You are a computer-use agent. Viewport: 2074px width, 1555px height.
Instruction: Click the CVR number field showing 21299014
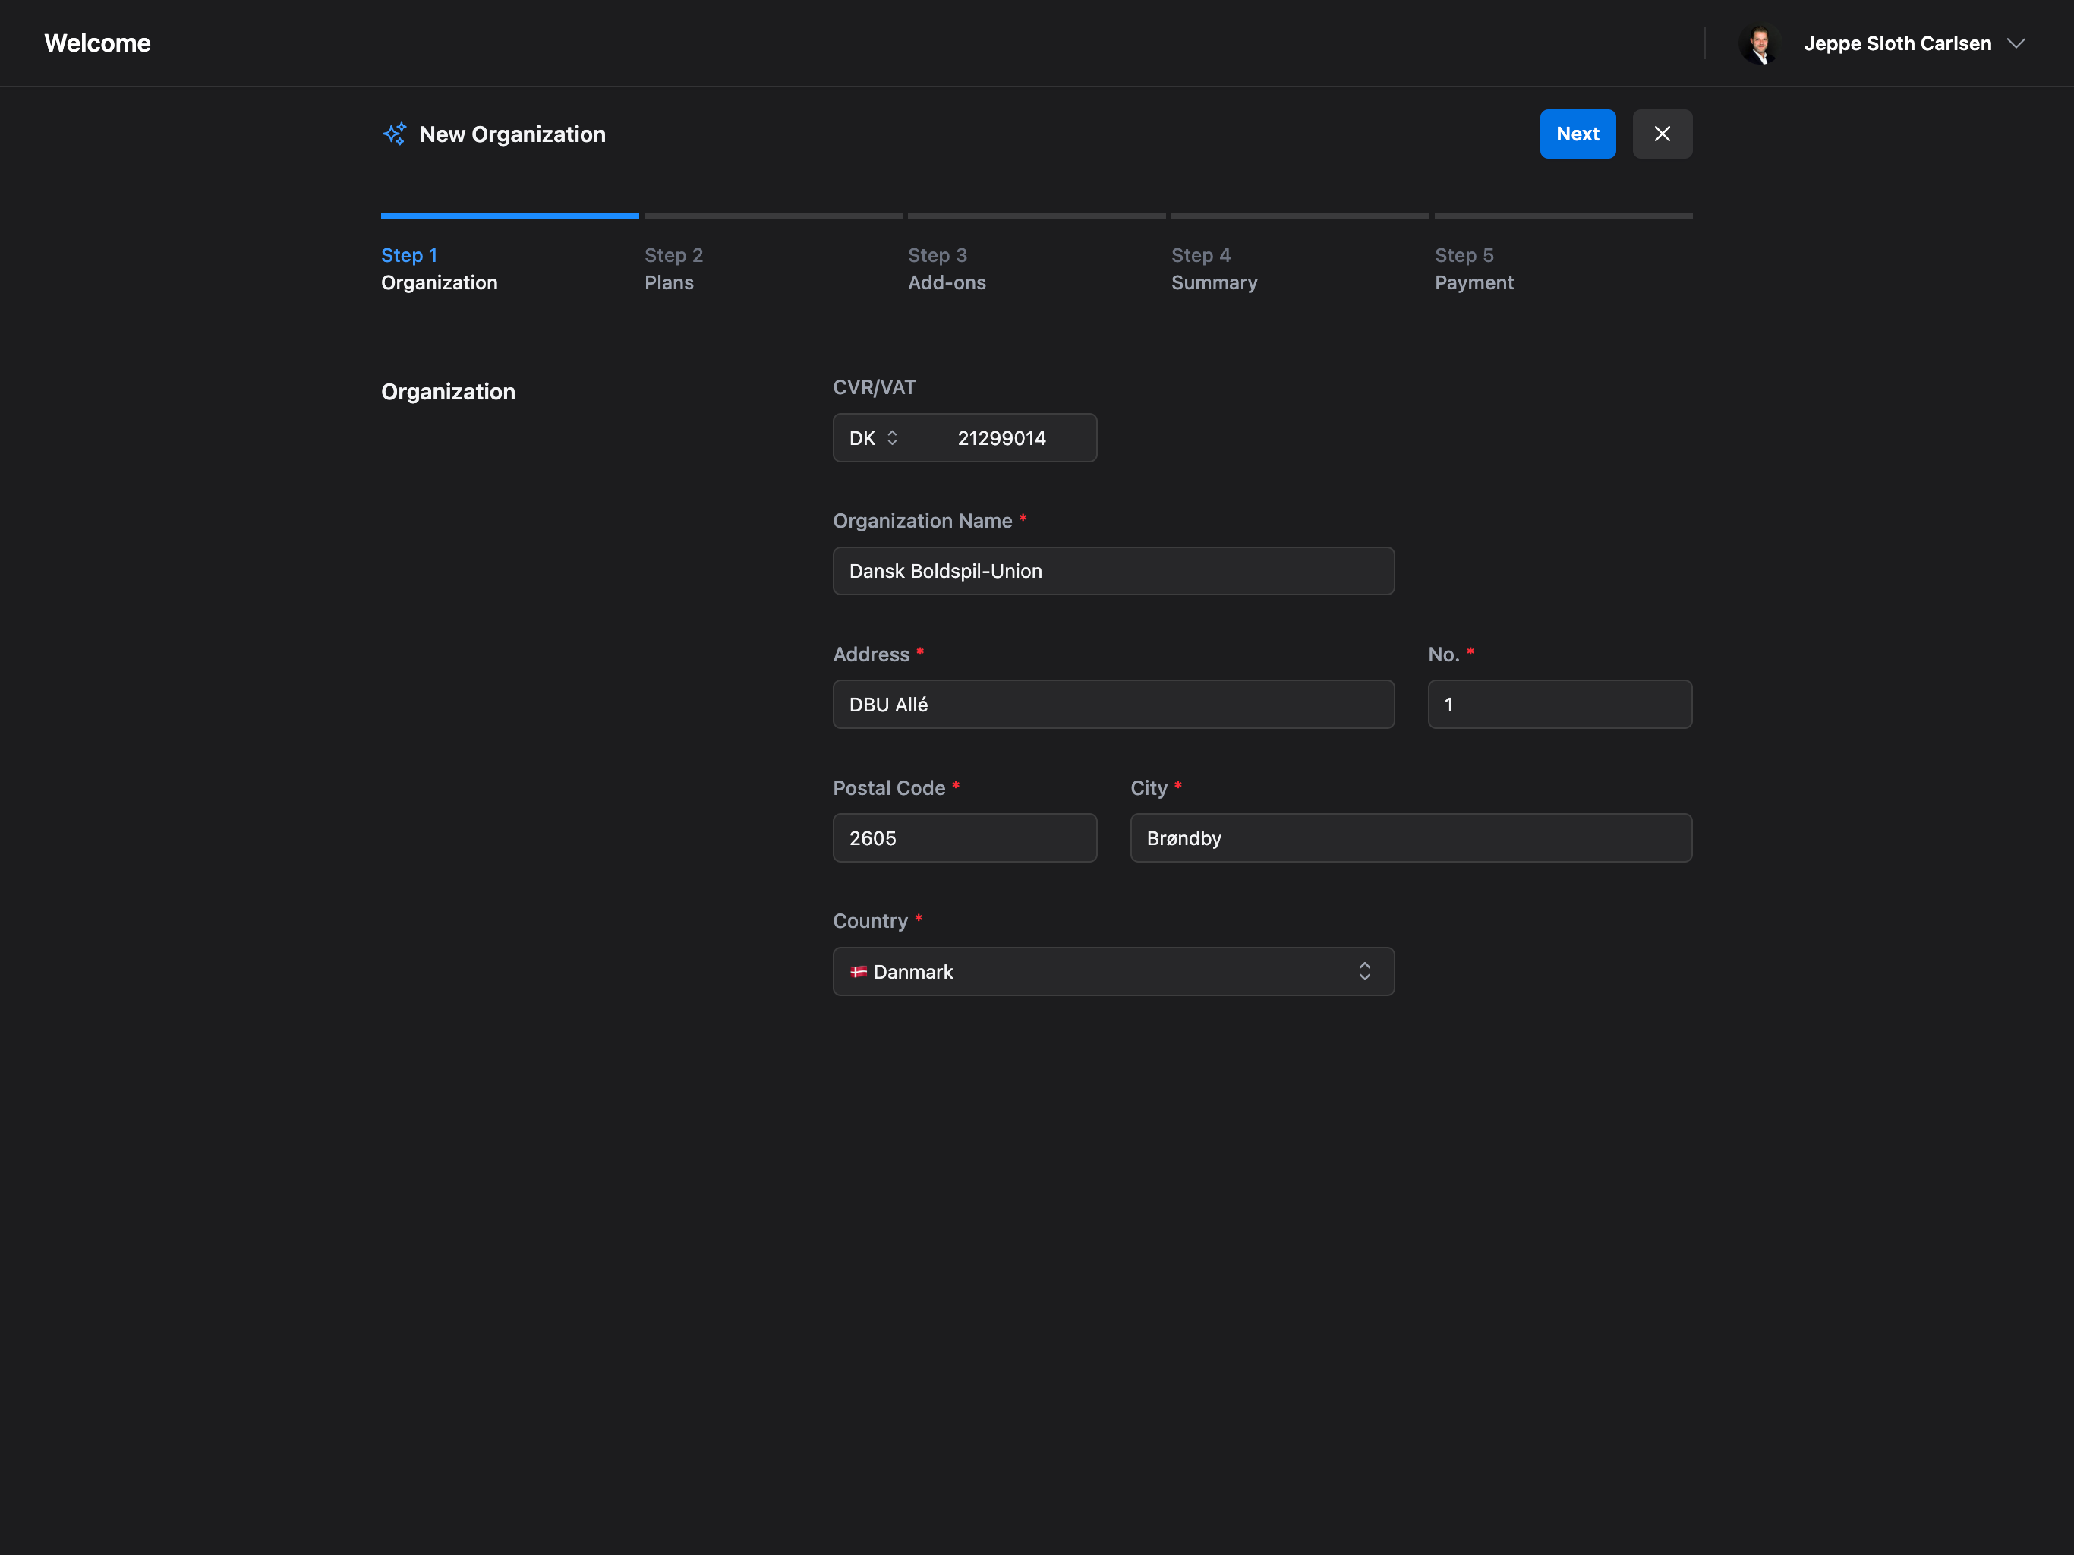[x=1001, y=437]
